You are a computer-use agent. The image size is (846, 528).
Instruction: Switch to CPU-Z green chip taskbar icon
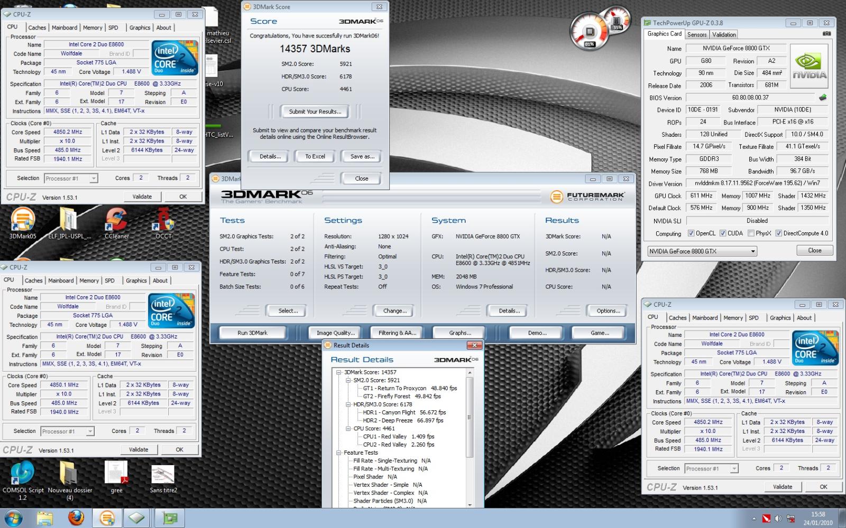coord(170,518)
